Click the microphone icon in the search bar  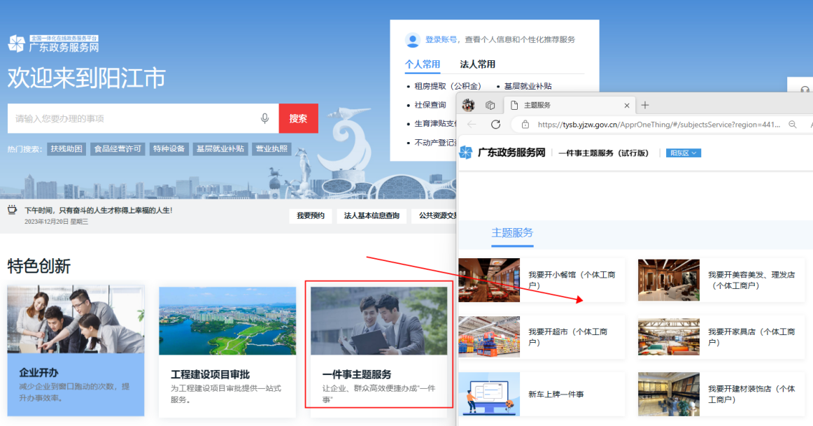click(264, 118)
